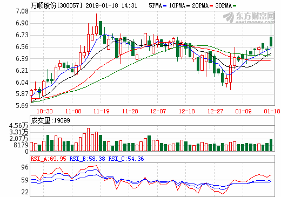
Task: Click the 2.07万 volume axis label
Action: coord(18,139)
